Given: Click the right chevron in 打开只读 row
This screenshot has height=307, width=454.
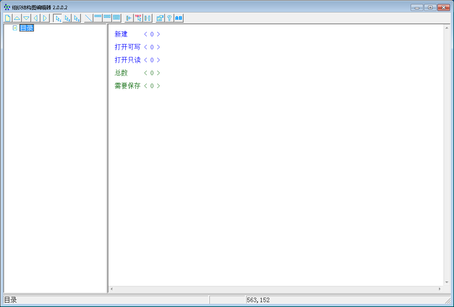Looking at the screenshot, I should [158, 60].
